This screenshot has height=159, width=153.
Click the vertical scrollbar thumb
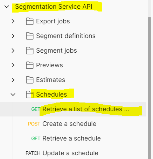coord(149,88)
